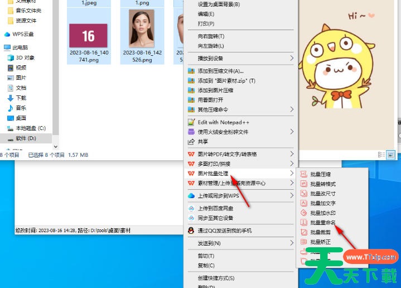
Task: Select 软件 (D:) drive in the sidebar
Action: [x=26, y=138]
